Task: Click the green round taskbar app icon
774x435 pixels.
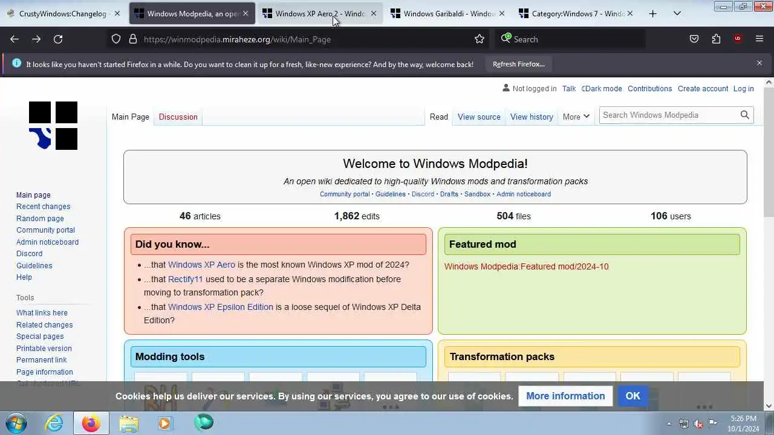Action: tap(204, 422)
